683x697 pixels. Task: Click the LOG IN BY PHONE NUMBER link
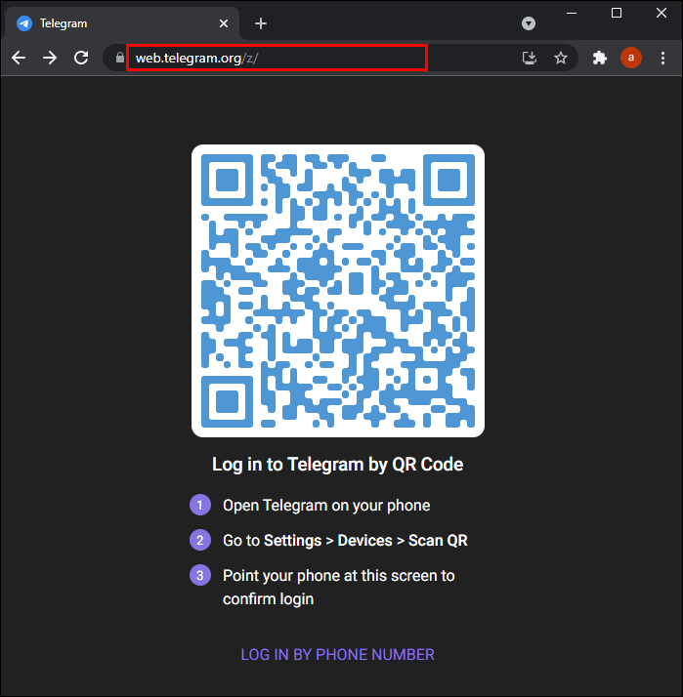338,654
